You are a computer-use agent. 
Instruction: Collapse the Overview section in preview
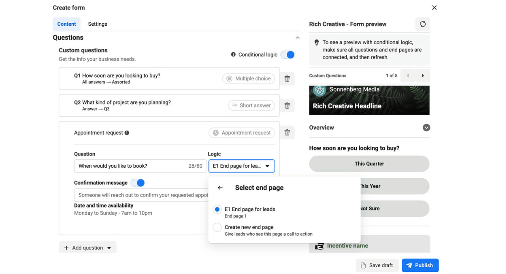click(x=426, y=127)
